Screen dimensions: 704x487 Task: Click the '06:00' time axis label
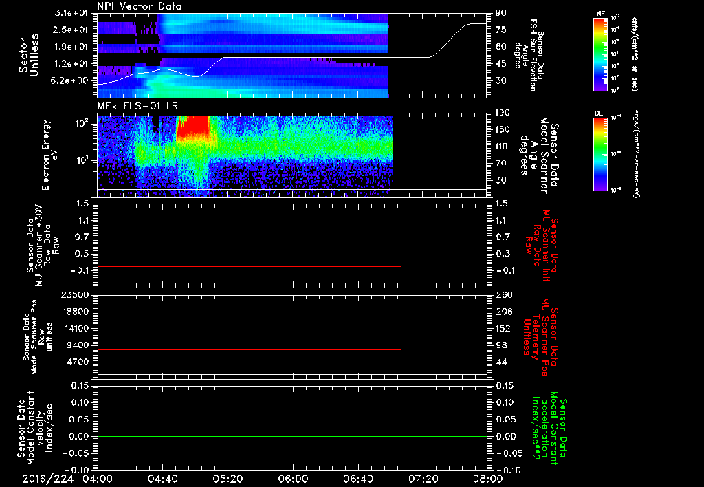tap(293, 479)
